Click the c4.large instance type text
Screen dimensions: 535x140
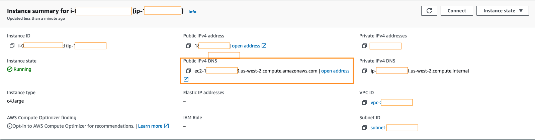pos(15,101)
